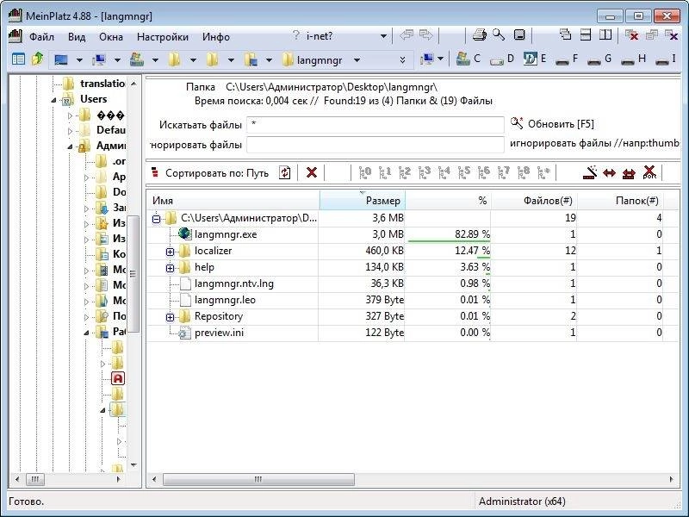Expand the localizer folder row
The height and width of the screenshot is (517, 689).
(170, 252)
